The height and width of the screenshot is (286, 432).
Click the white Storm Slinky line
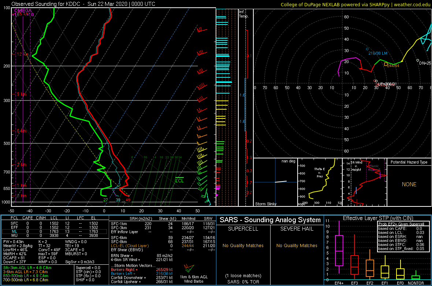[x=281, y=181]
